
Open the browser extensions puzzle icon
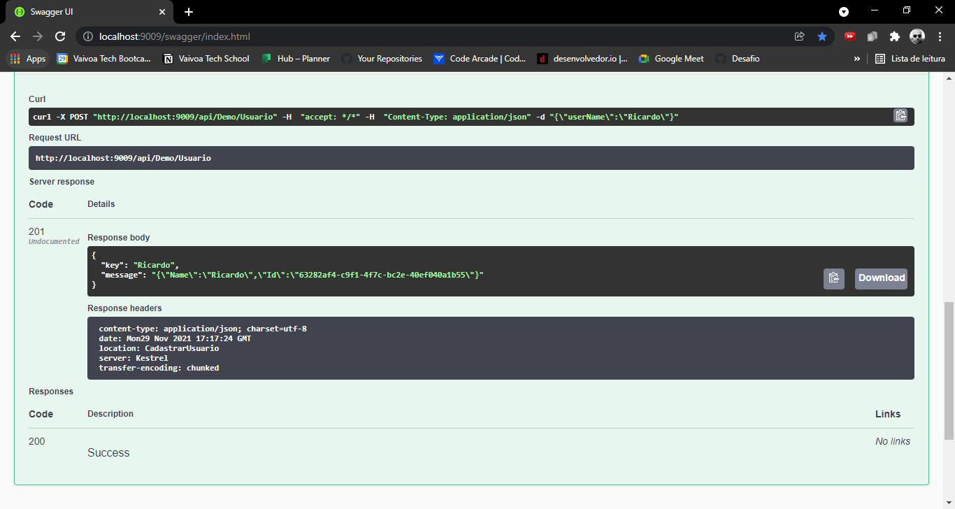click(x=896, y=36)
